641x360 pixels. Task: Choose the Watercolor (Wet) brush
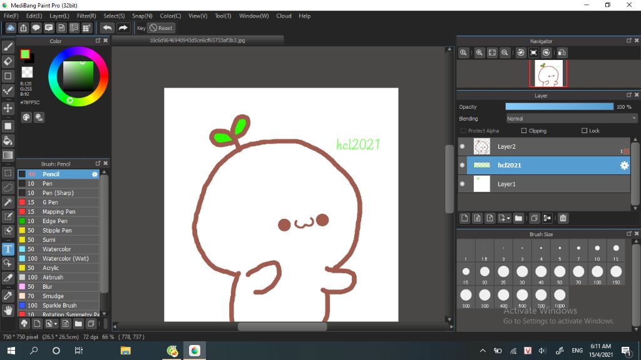tap(58, 258)
